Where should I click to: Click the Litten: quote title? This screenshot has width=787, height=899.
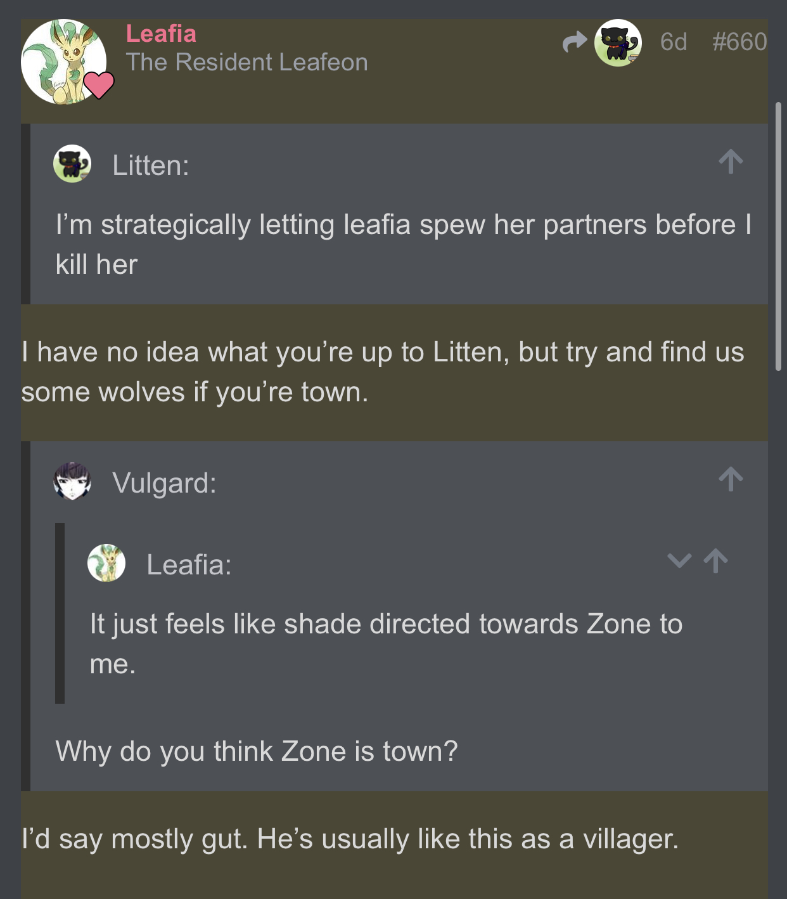151,165
